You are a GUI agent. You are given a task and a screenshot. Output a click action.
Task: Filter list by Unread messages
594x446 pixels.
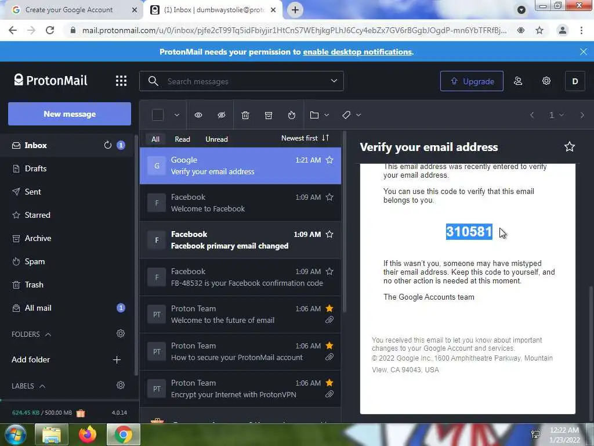[216, 139]
